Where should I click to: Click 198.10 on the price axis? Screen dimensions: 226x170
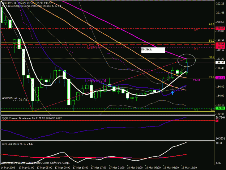[220, 50]
